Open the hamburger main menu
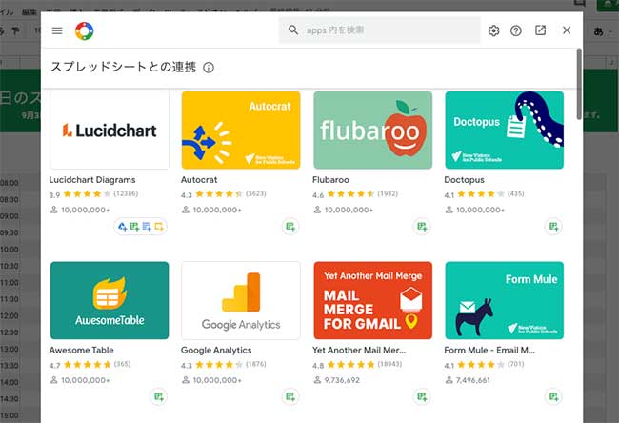The image size is (619, 423). [x=57, y=30]
